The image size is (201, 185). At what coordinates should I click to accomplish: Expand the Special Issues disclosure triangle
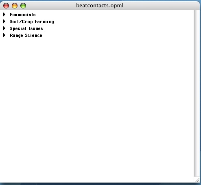(x=4, y=28)
